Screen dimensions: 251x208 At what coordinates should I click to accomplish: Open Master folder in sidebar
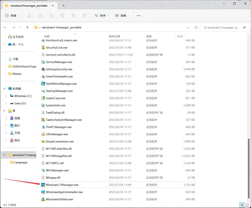15,74
